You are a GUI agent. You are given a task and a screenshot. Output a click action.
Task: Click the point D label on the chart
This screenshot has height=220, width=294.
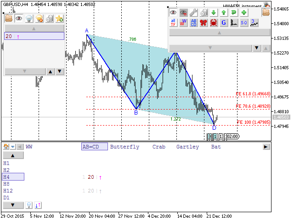pos(214,128)
